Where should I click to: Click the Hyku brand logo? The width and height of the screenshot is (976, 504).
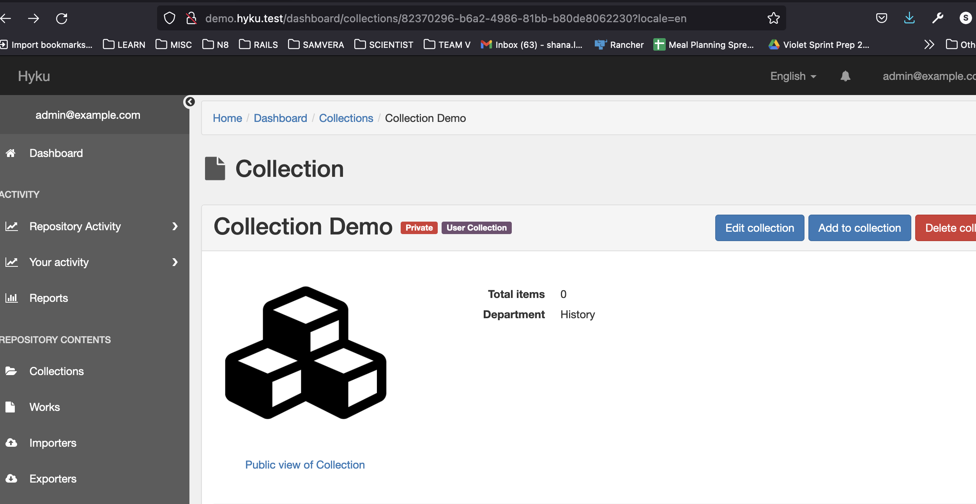tap(34, 76)
